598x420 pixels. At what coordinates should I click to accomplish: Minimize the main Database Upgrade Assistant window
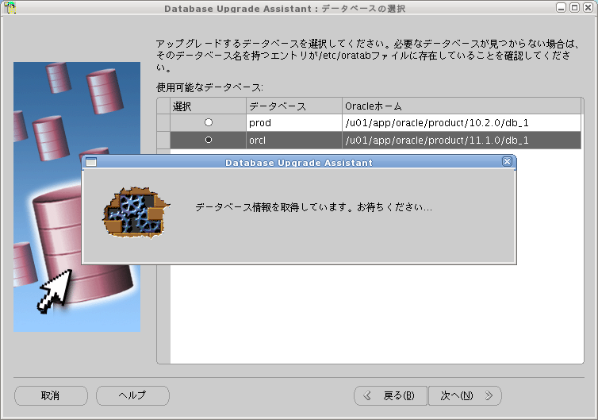click(561, 8)
